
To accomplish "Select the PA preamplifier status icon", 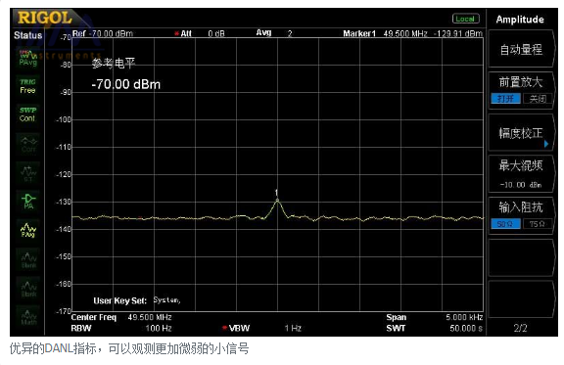I will [28, 201].
